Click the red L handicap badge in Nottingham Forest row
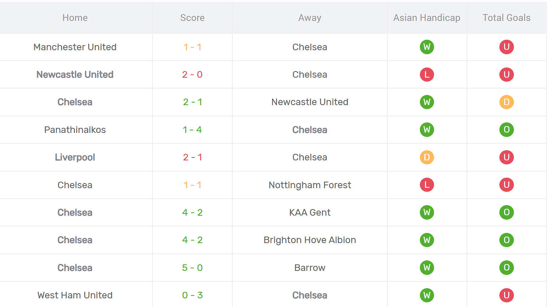The height and width of the screenshot is (307, 550). tap(427, 185)
